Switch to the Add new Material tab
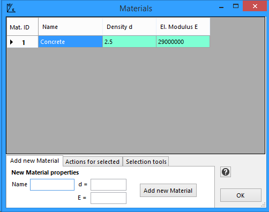This screenshot has height=212, width=269. coord(34,161)
